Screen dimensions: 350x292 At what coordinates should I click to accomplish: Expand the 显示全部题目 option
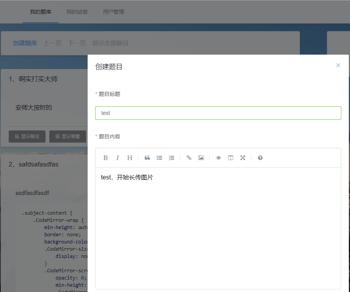pos(109,43)
